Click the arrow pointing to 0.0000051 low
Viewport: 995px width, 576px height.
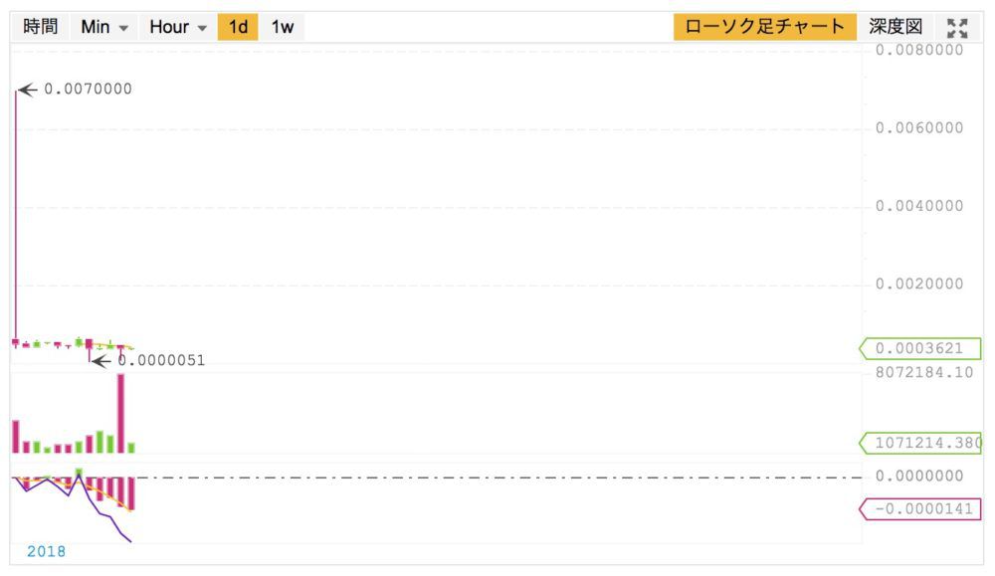click(x=100, y=361)
